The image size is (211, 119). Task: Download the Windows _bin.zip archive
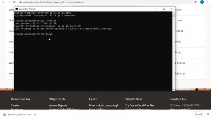(180, 73)
